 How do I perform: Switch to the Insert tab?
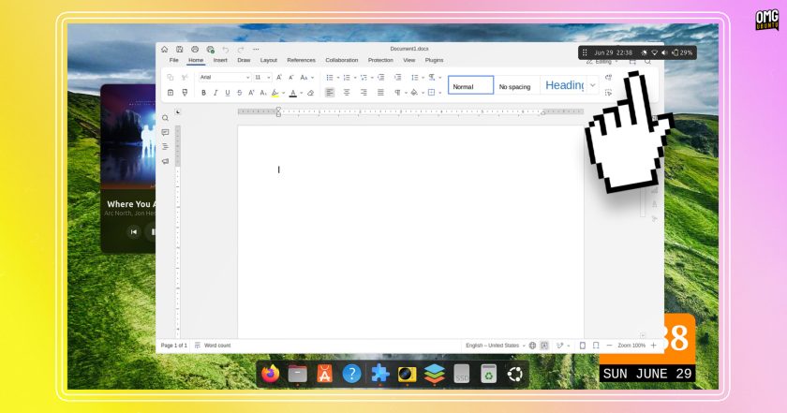220,60
